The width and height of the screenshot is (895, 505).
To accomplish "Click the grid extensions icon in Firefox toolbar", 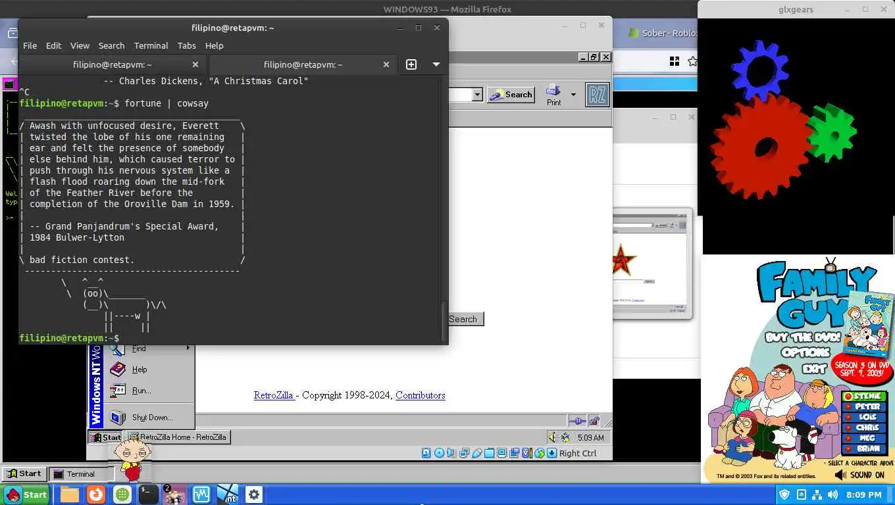I will pyautogui.click(x=674, y=61).
